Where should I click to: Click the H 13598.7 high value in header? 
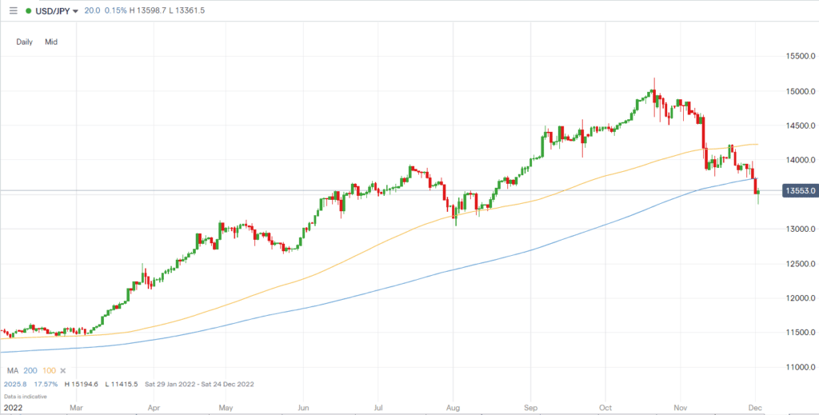[x=147, y=11]
